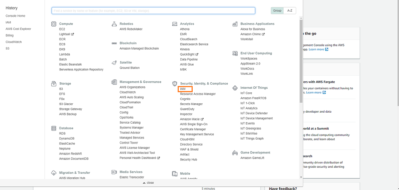This screenshot has height=190, width=399.
Task: Click the services panel vertical scrollbar
Action: pos(301,60)
